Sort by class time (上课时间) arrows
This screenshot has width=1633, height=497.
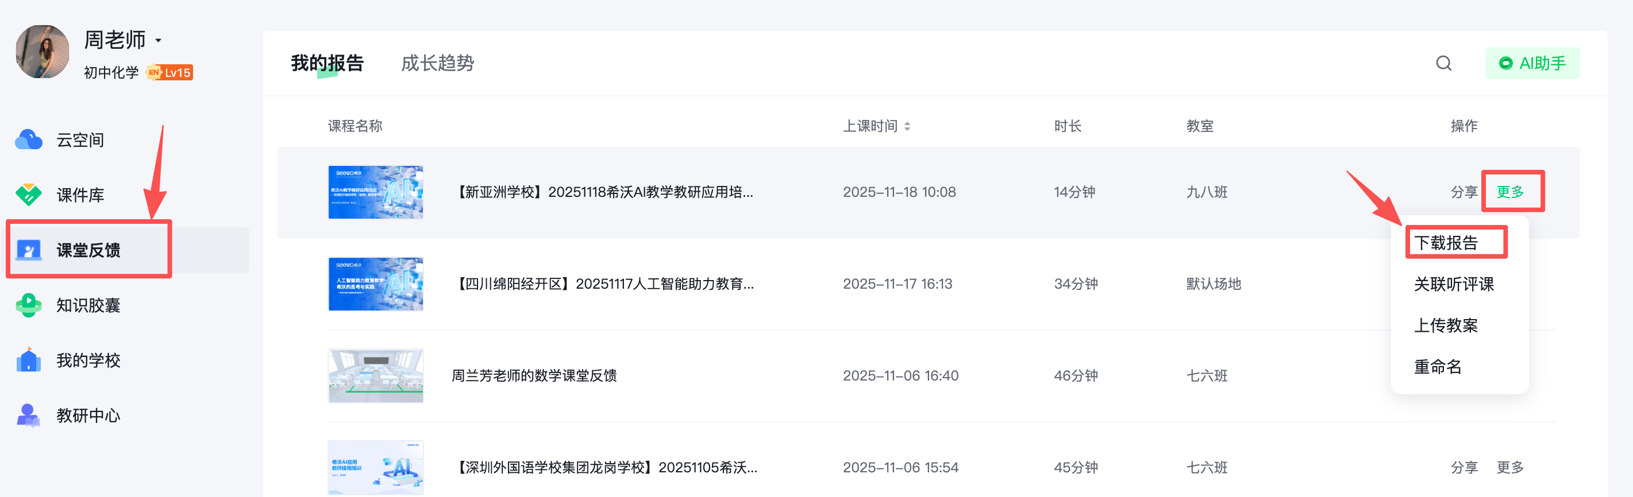907,127
